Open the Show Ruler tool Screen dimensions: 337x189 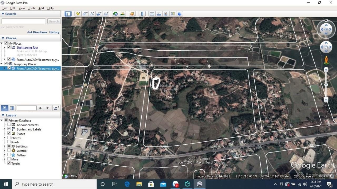click(142, 14)
